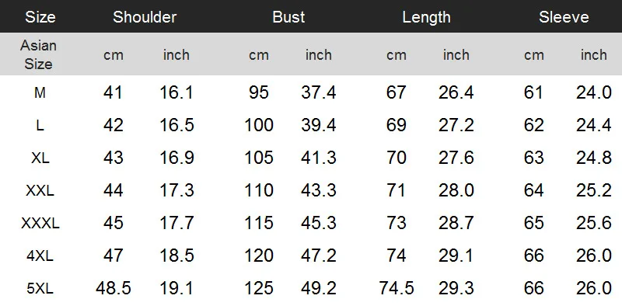Select the 18.5 shoulder inch value

tap(176, 256)
